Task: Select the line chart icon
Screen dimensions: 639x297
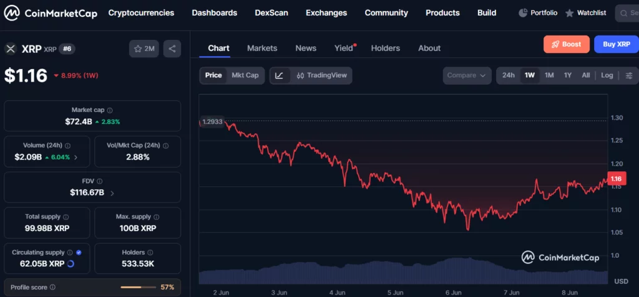Action: [280, 75]
